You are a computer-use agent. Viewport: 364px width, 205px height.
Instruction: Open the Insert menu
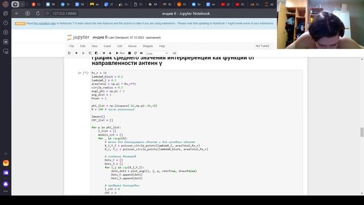coord(107,46)
